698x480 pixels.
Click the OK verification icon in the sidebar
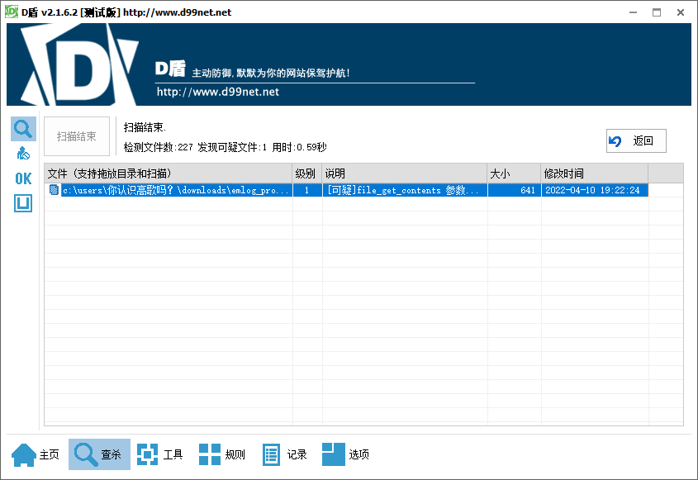(22, 178)
